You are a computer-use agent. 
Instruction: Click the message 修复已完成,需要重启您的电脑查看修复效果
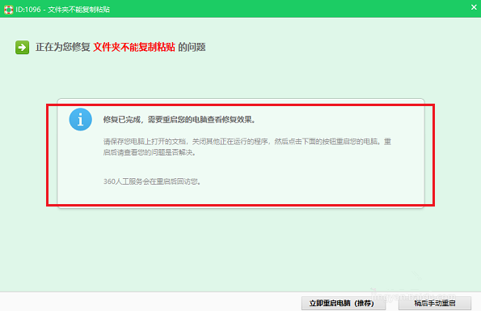(x=179, y=120)
